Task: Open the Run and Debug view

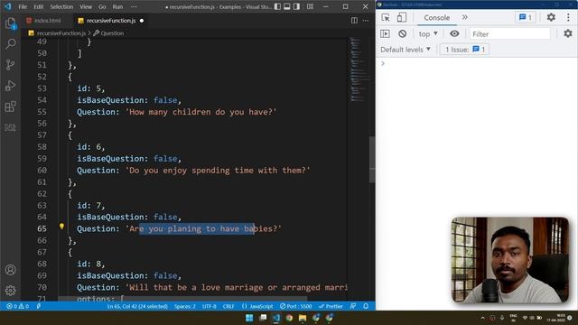Action: [x=10, y=86]
